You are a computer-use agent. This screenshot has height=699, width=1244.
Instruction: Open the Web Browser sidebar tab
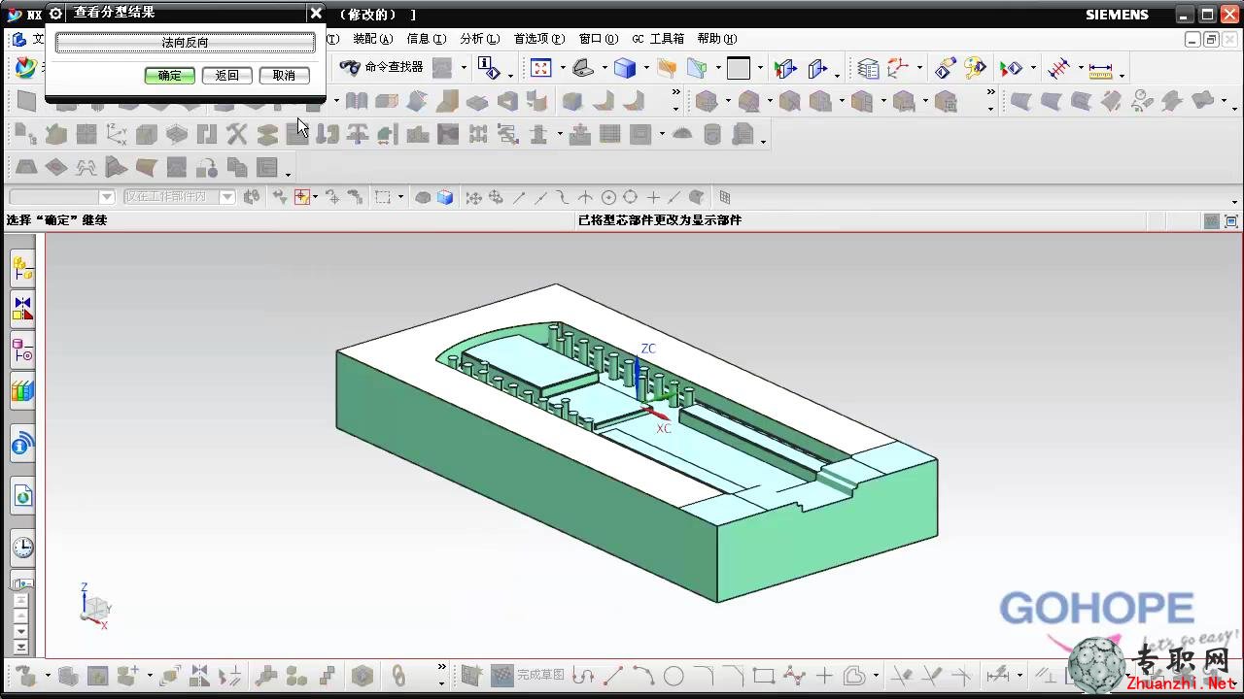22,497
